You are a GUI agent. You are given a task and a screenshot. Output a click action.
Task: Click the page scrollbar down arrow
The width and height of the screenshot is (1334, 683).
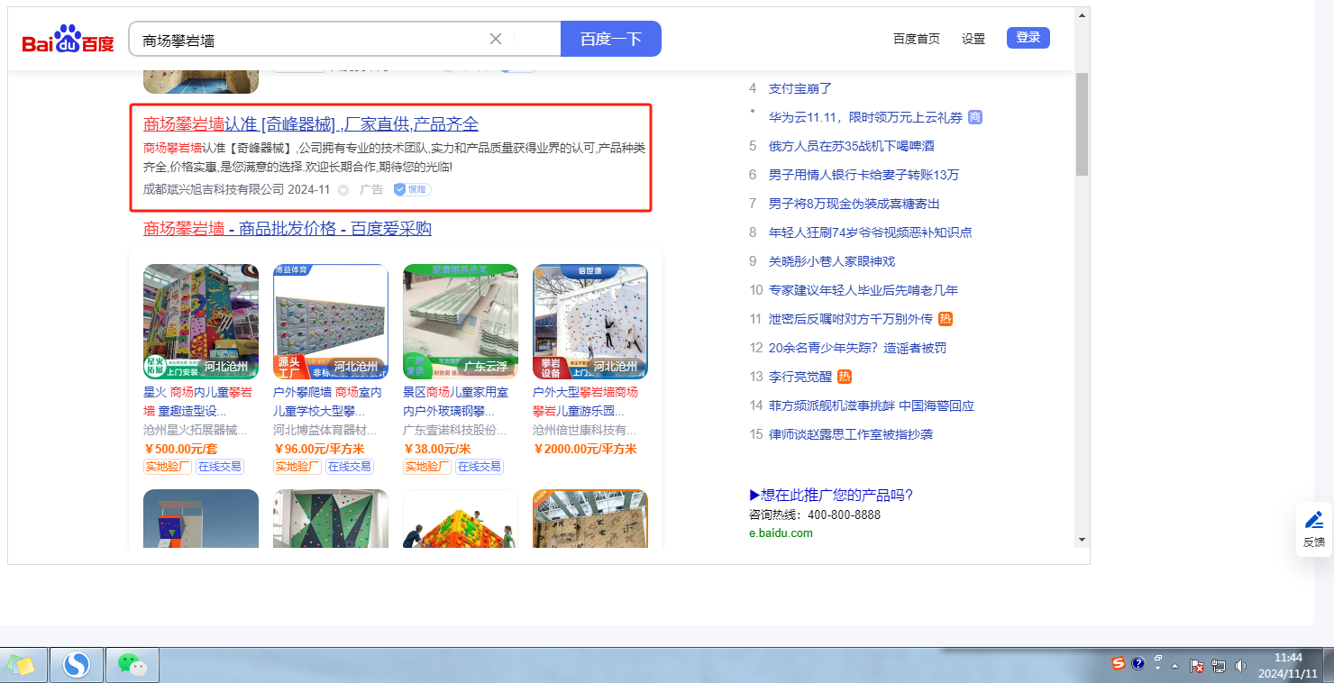pos(1082,539)
